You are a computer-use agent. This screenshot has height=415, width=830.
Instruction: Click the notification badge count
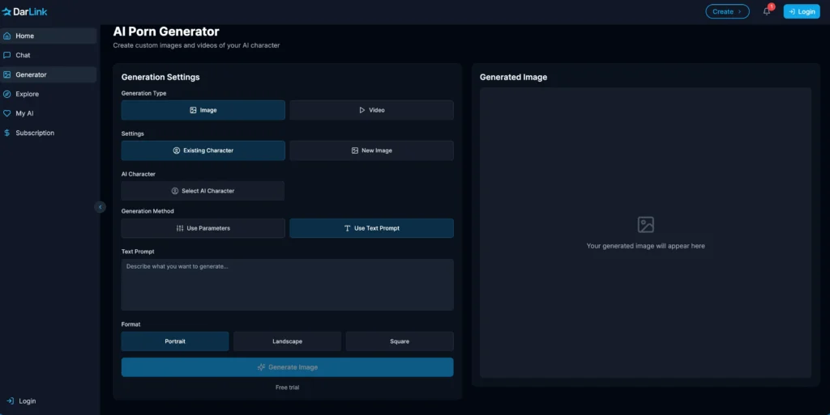(x=772, y=6)
